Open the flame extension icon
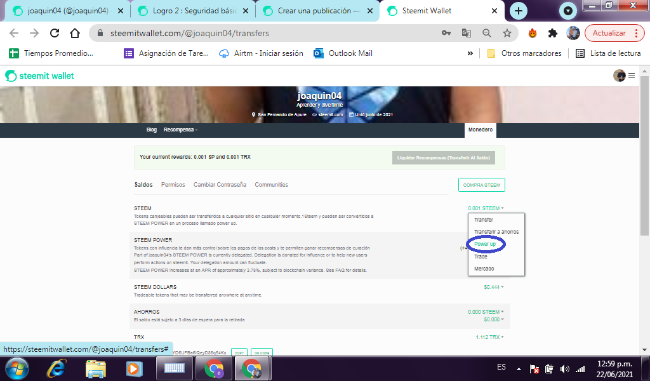This screenshot has width=650, height=381. click(533, 33)
